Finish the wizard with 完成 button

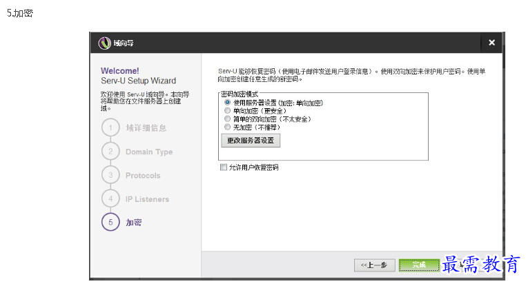(x=419, y=265)
